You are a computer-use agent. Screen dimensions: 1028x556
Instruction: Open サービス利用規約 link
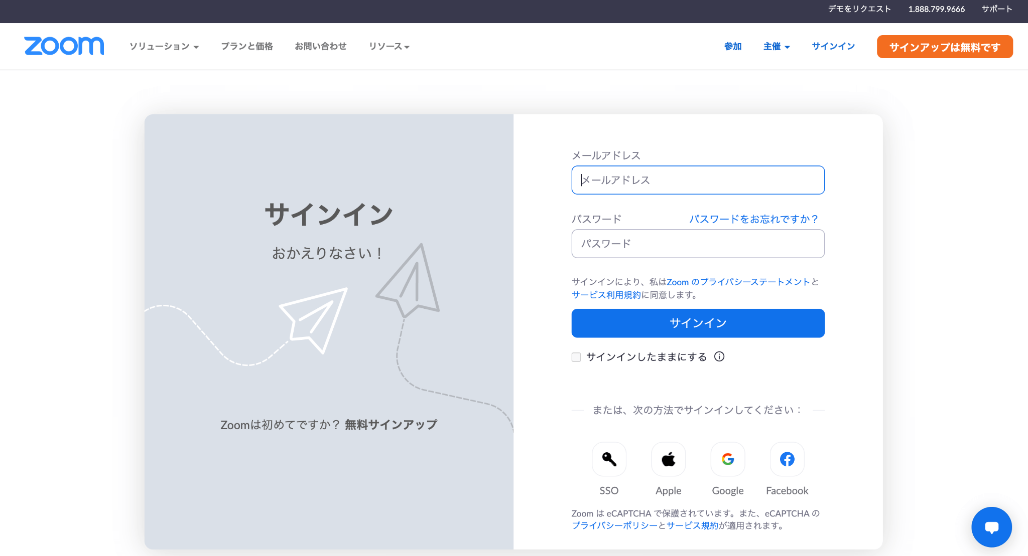pyautogui.click(x=606, y=295)
